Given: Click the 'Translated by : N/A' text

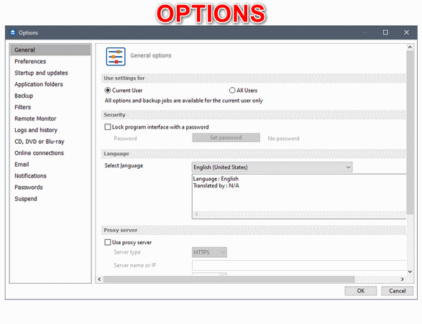Looking at the screenshot, I should pyautogui.click(x=216, y=186).
